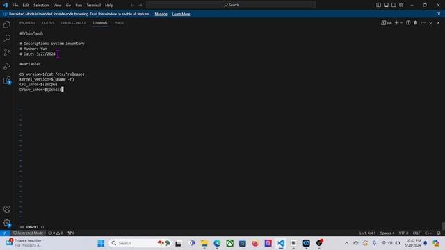Screen dimensions: 445x250
Task: Click Ln 1, Col 1 in status bar
Action: click(367, 233)
